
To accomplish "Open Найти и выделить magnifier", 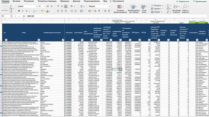I will 185,9.
